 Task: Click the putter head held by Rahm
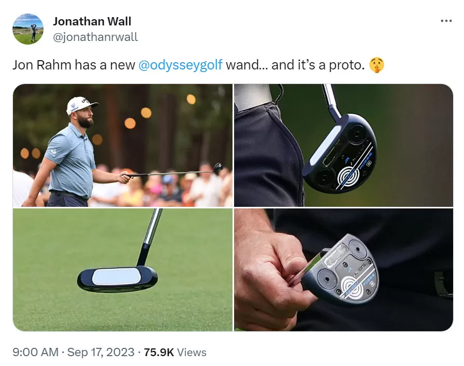pos(219,168)
